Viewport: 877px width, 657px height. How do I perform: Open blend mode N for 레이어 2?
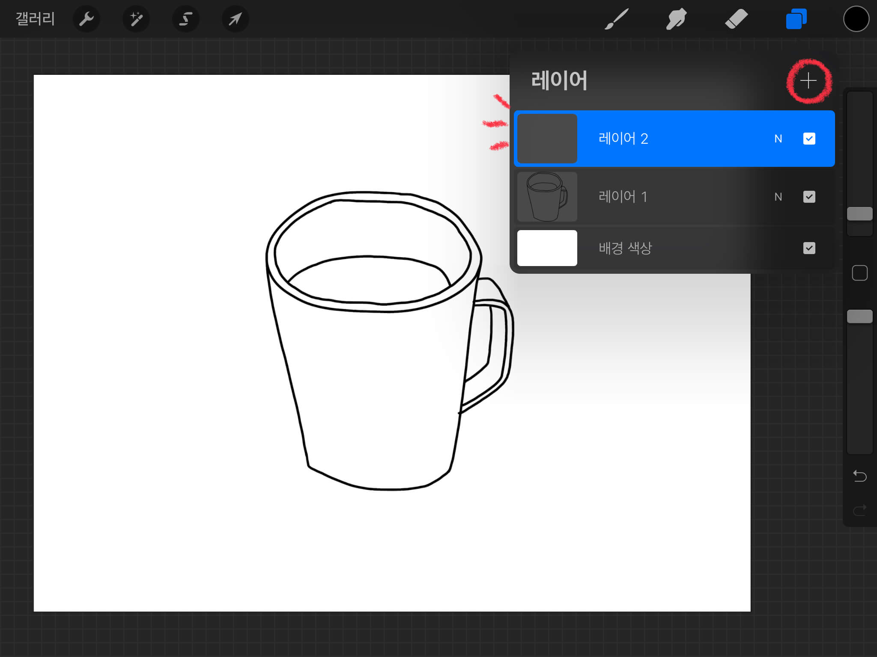tap(778, 139)
